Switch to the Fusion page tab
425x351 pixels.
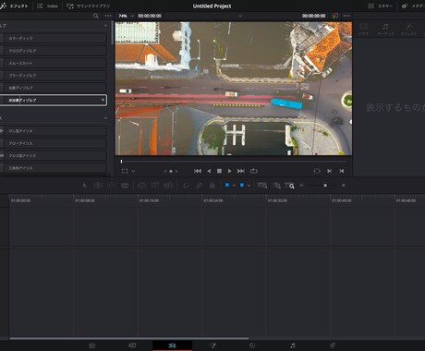coord(212,345)
